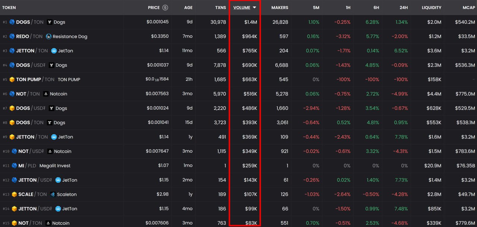Click the txns value 30,978
477x227 pixels.
click(218, 22)
